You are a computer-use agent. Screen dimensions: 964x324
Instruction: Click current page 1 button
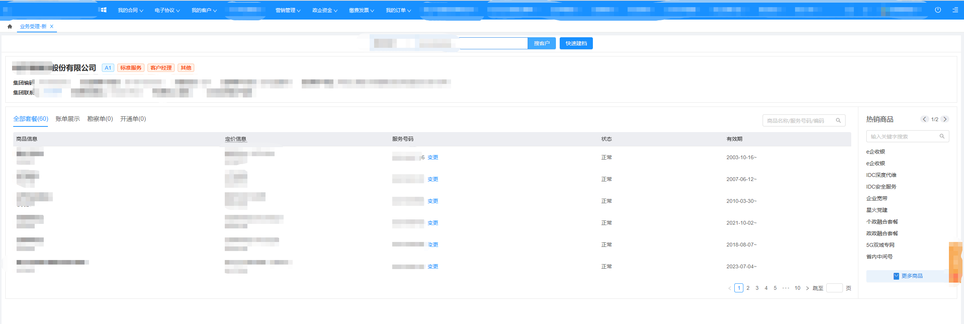[x=739, y=288]
